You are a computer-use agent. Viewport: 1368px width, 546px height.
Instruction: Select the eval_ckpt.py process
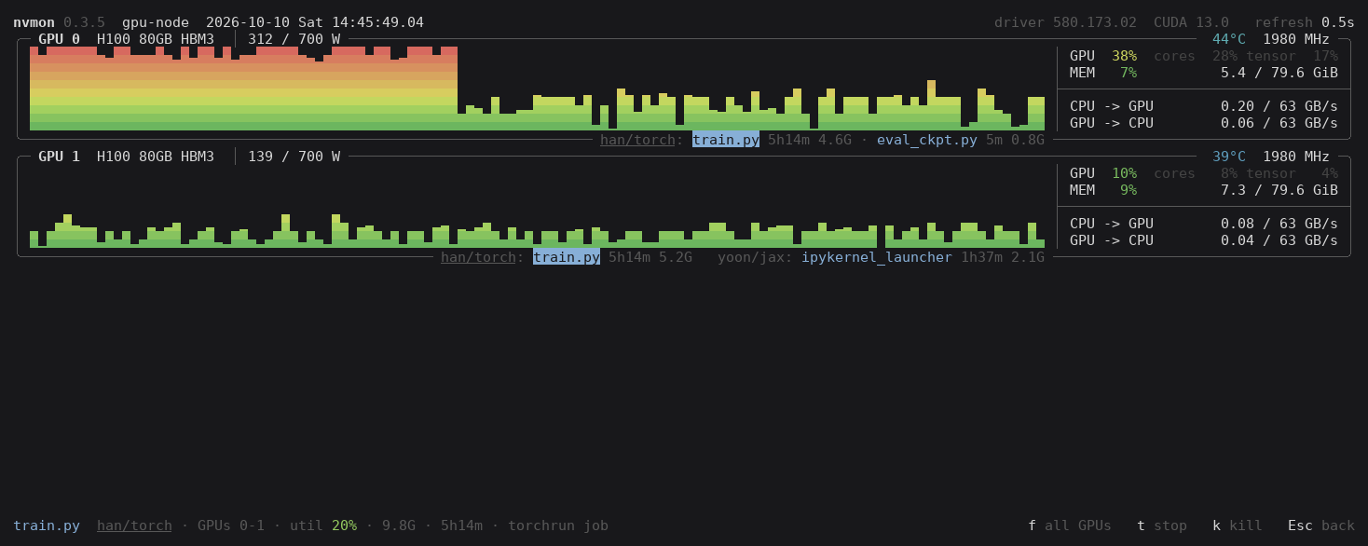coord(927,140)
